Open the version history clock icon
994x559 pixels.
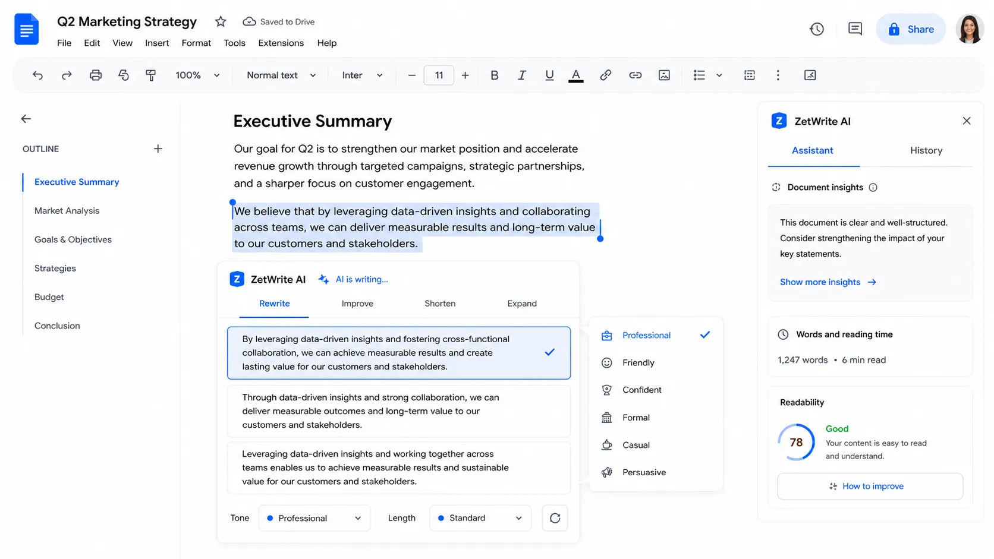coord(817,29)
